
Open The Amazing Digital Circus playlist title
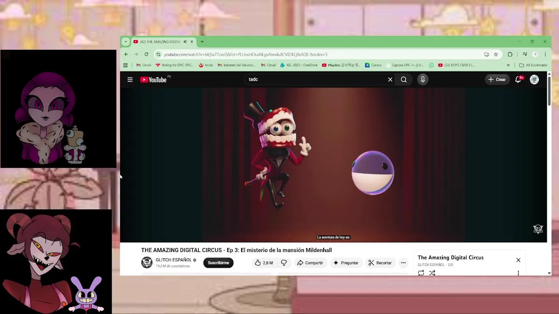tap(450, 257)
